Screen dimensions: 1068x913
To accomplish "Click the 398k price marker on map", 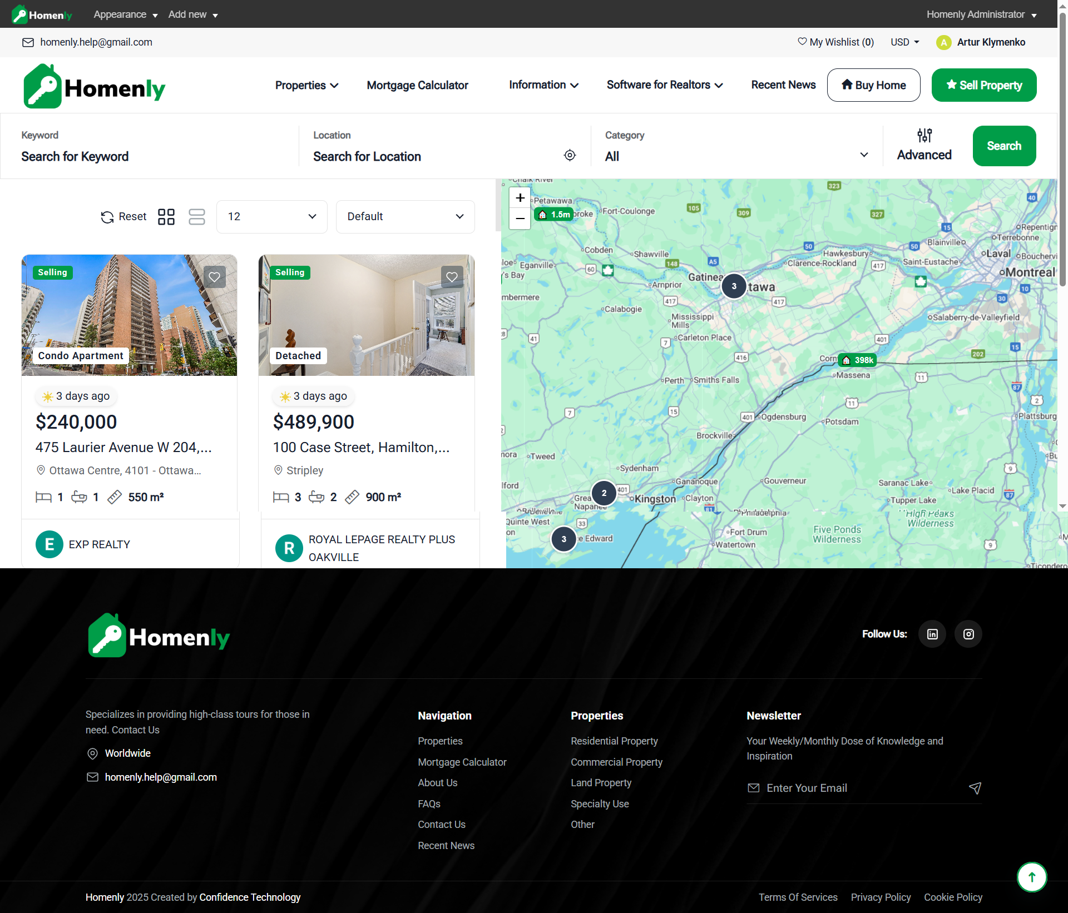I will 858,360.
